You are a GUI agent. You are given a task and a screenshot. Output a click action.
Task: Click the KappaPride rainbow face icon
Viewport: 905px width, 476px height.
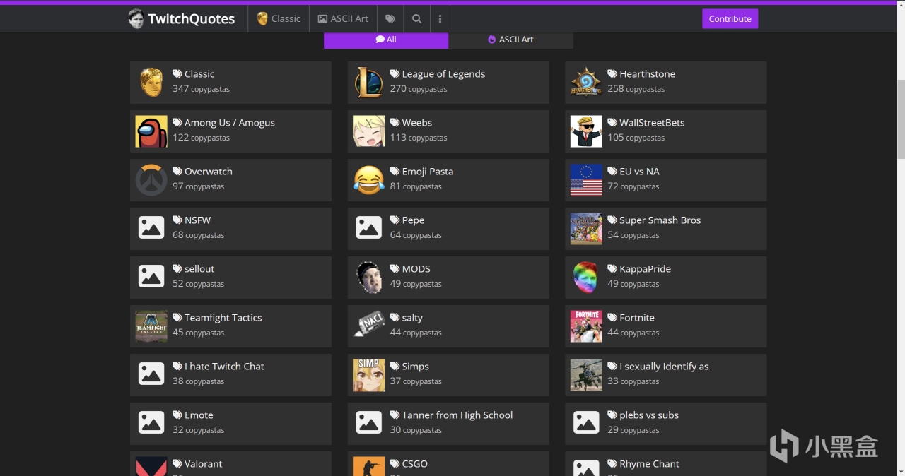tap(586, 278)
